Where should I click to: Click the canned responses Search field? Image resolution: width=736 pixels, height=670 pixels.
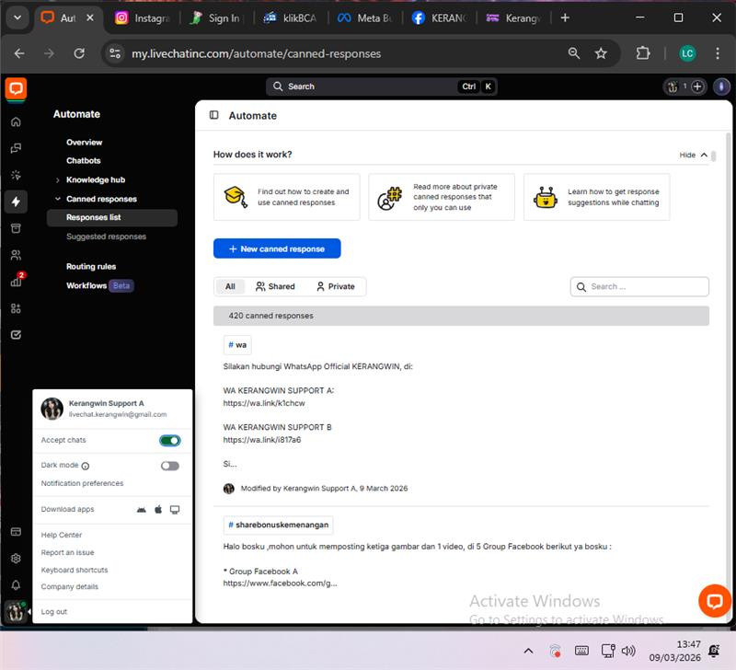pos(639,287)
